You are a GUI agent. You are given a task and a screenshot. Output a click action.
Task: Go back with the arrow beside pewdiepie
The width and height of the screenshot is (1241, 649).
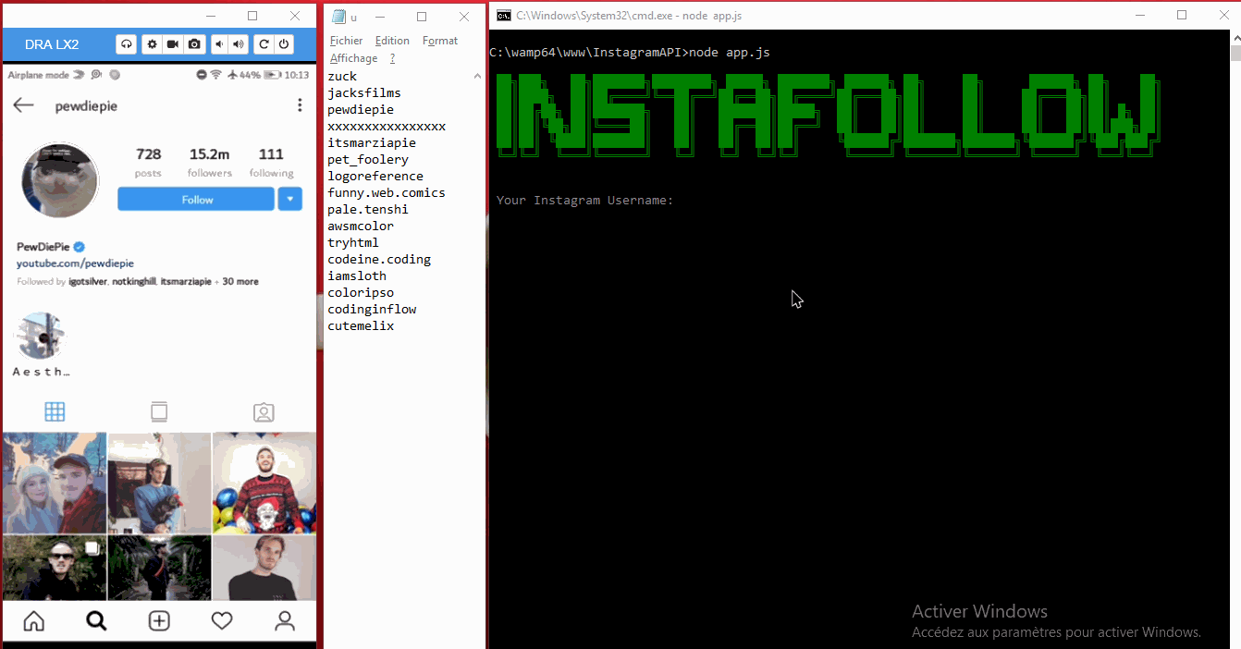point(24,105)
